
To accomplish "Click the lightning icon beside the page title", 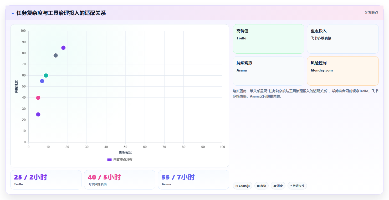I will click(x=12, y=13).
